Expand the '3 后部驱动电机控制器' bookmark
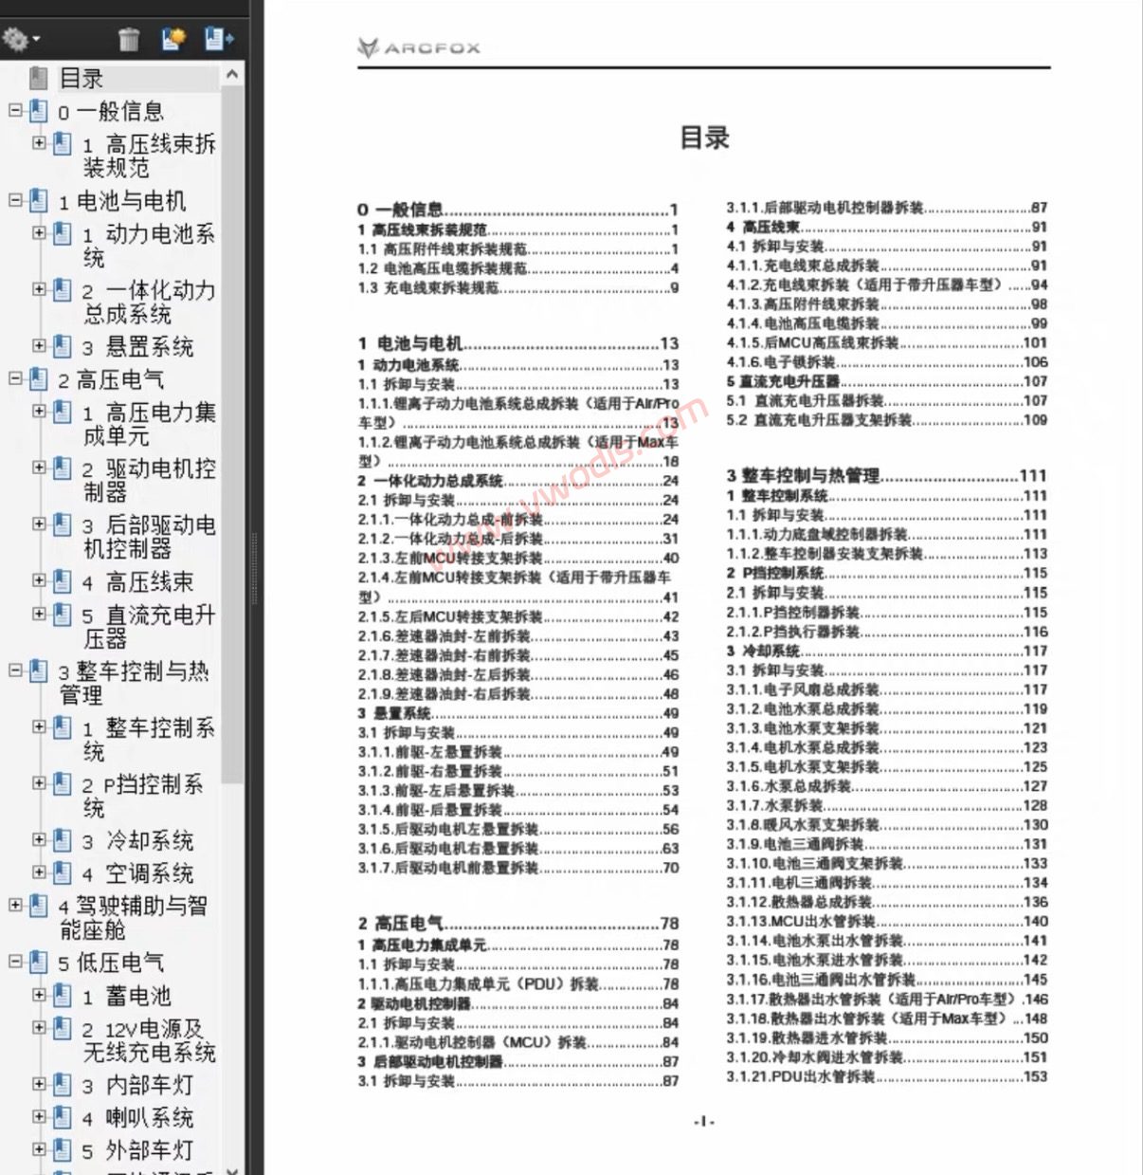 click(x=39, y=523)
